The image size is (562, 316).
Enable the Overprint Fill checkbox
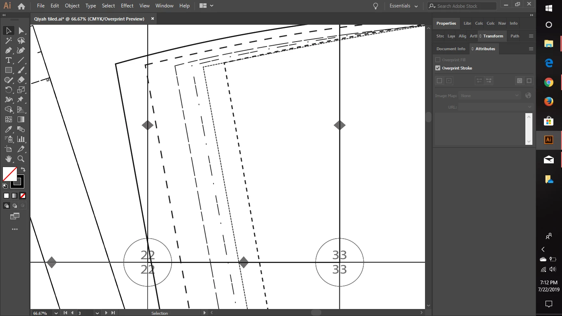[438, 60]
